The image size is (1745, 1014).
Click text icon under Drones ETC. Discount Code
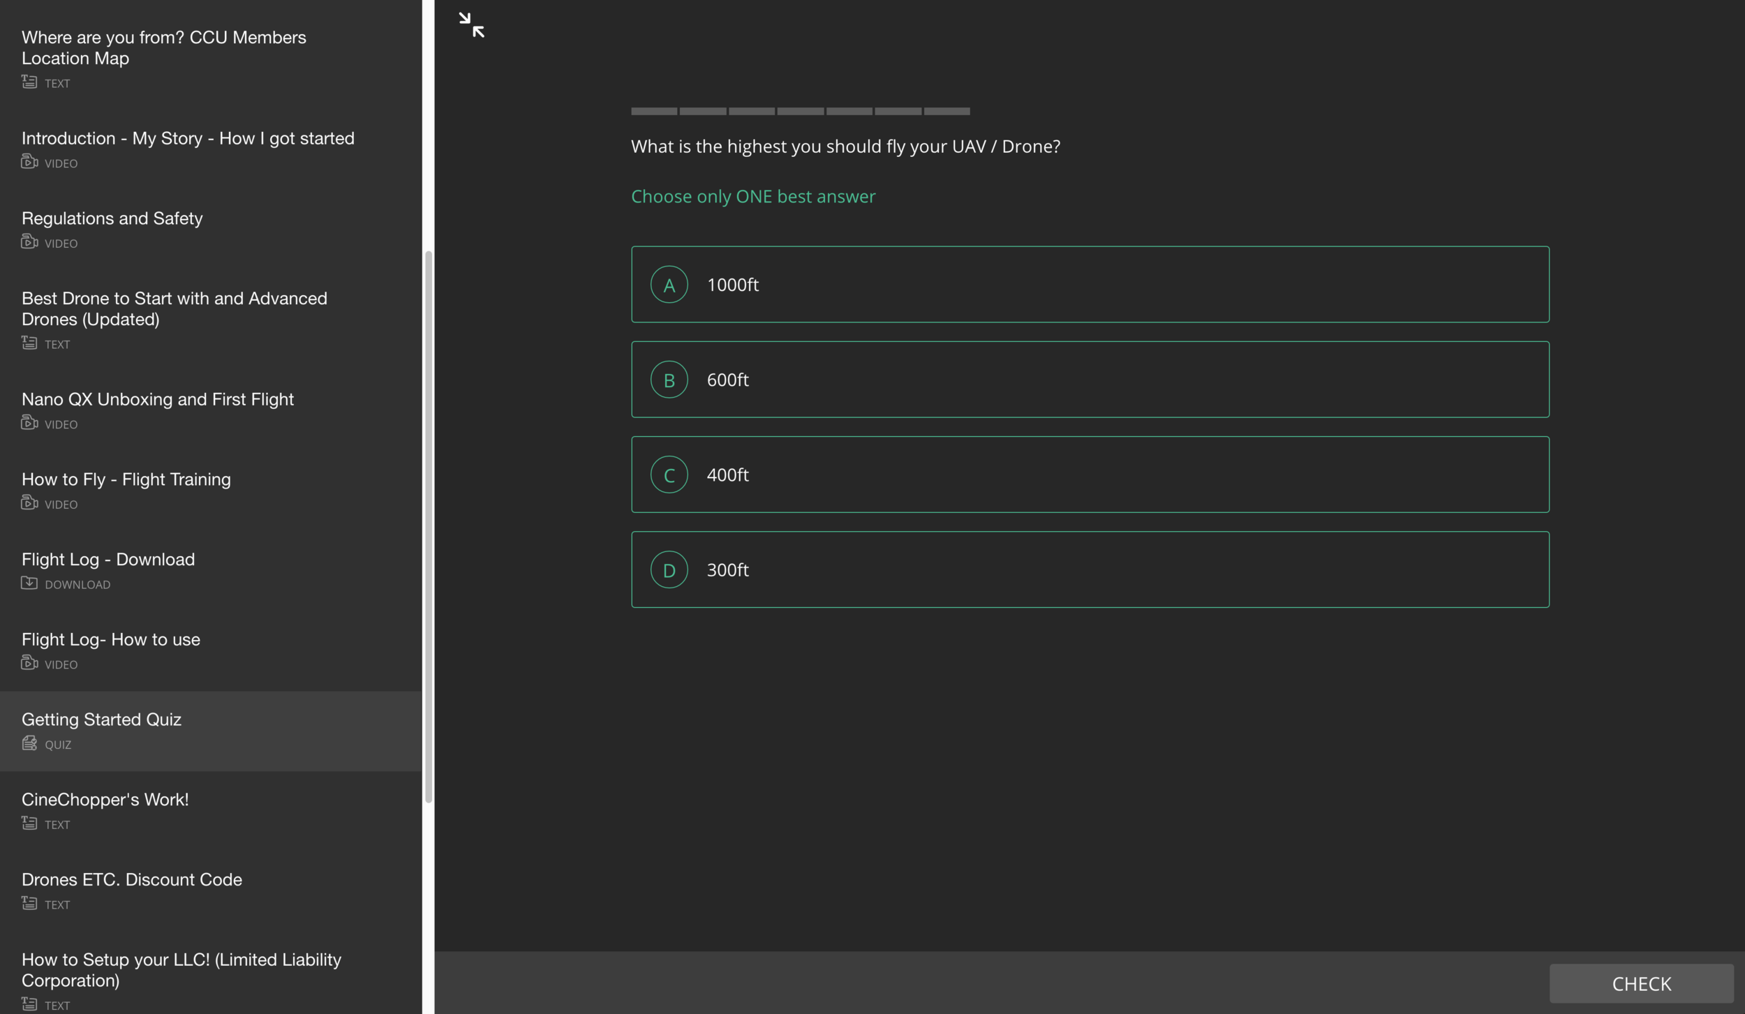[29, 903]
